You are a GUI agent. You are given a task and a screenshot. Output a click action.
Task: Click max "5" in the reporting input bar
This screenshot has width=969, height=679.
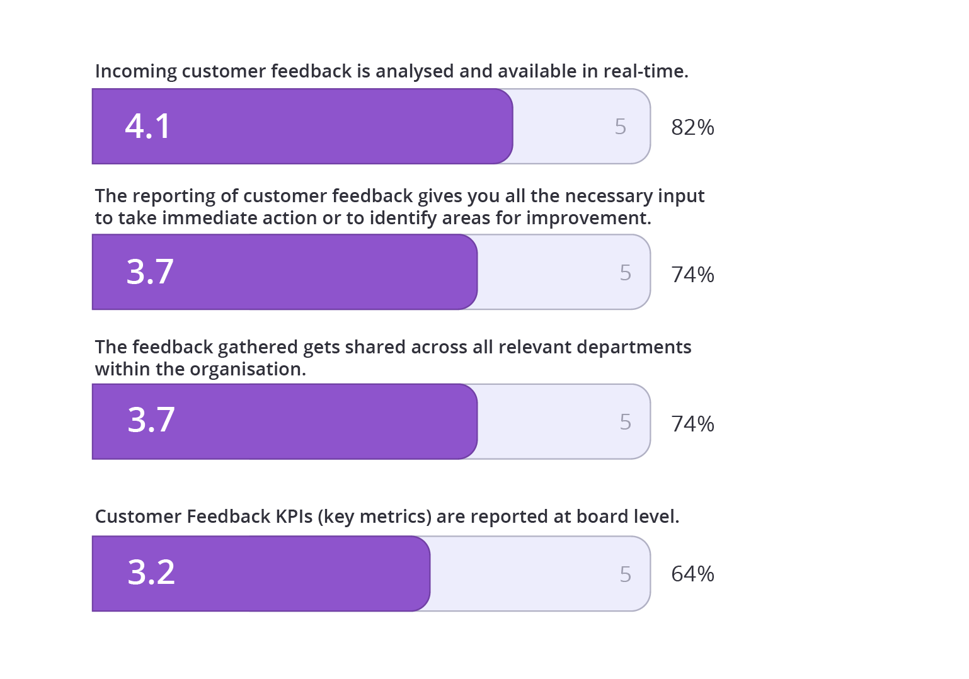pyautogui.click(x=625, y=273)
